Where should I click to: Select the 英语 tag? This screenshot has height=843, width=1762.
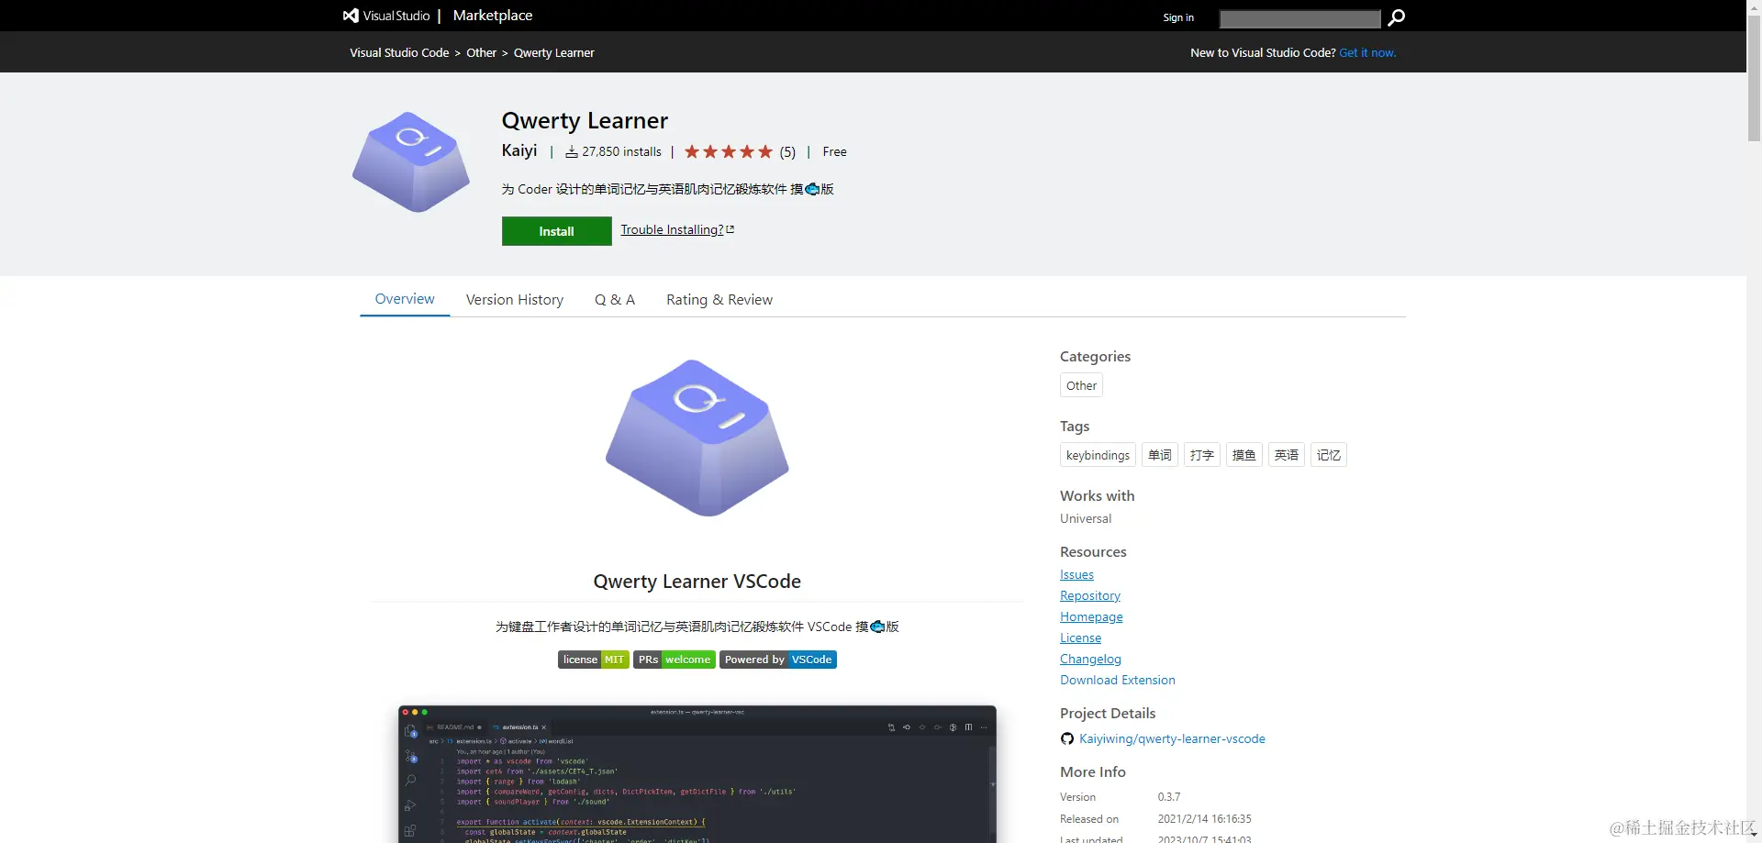coord(1287,455)
